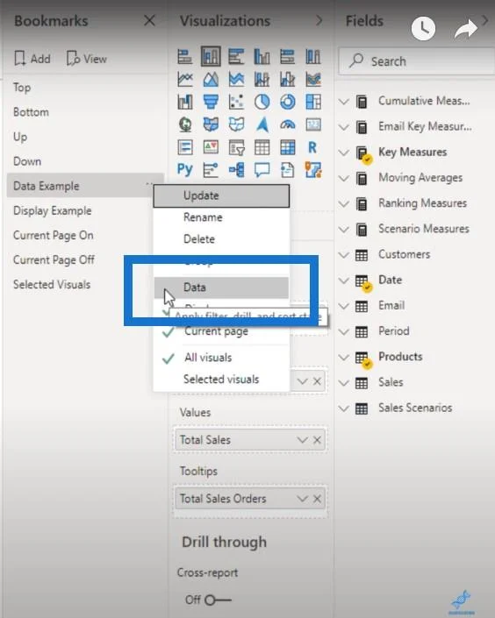Choose the gauge visual icon
The image size is (495, 618).
[x=287, y=125]
